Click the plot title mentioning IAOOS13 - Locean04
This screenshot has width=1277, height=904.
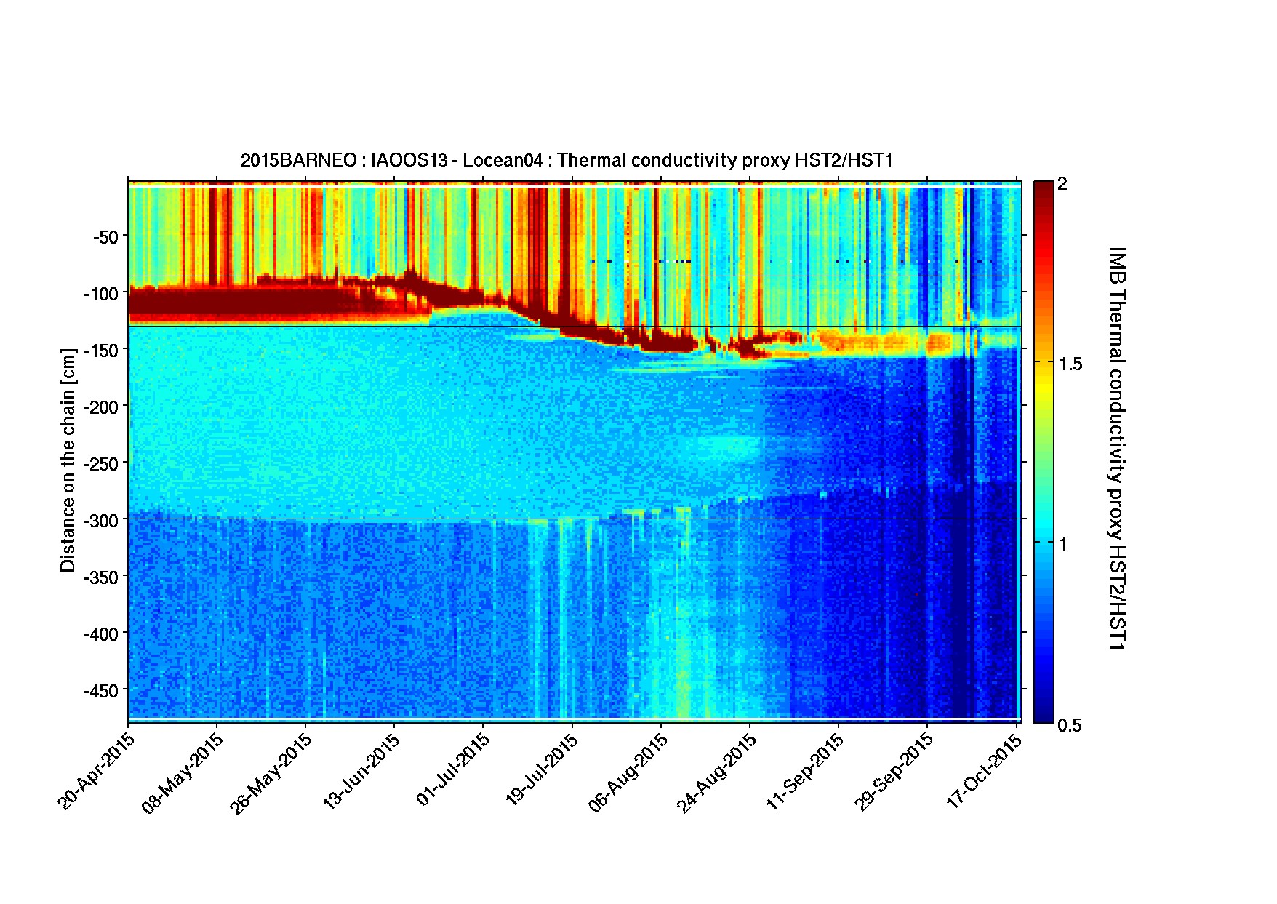click(566, 160)
